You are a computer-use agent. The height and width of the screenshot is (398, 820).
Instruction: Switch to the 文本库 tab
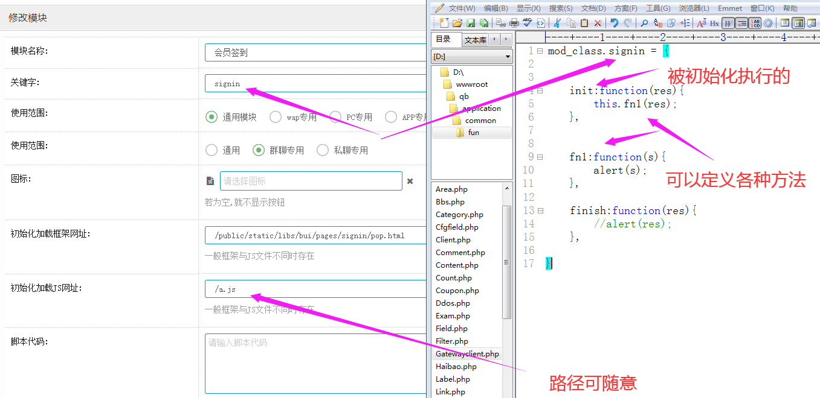(475, 40)
